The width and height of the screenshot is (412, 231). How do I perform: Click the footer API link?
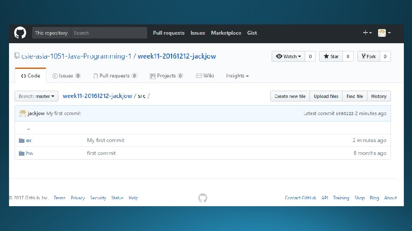(x=325, y=198)
